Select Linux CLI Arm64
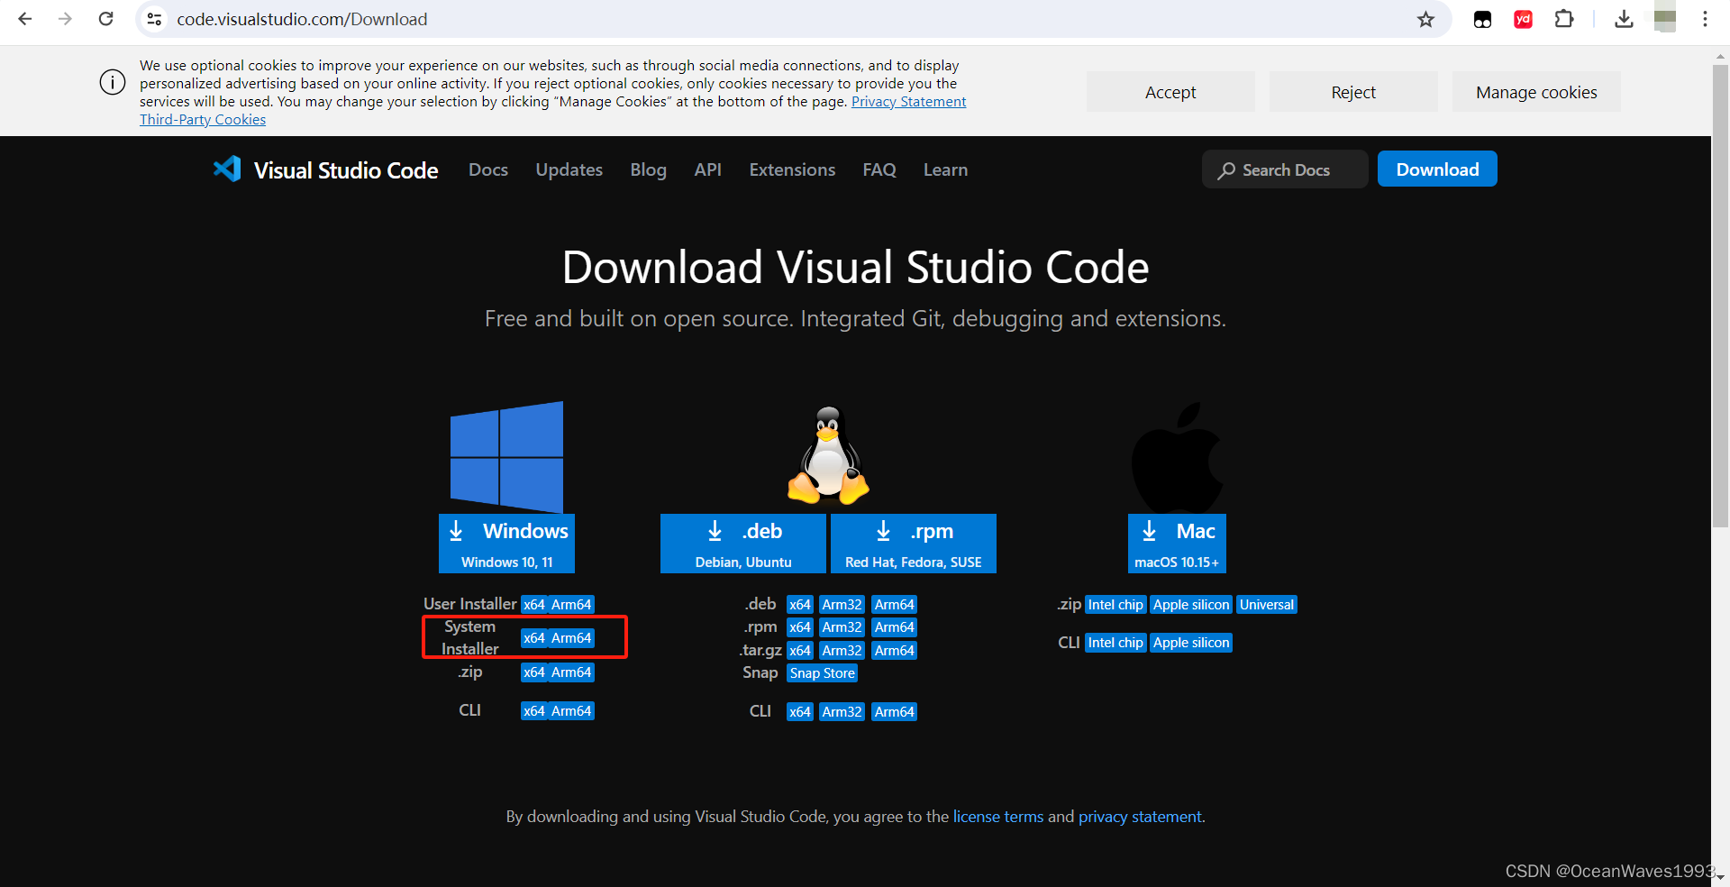Viewport: 1730px width, 887px height. (895, 712)
